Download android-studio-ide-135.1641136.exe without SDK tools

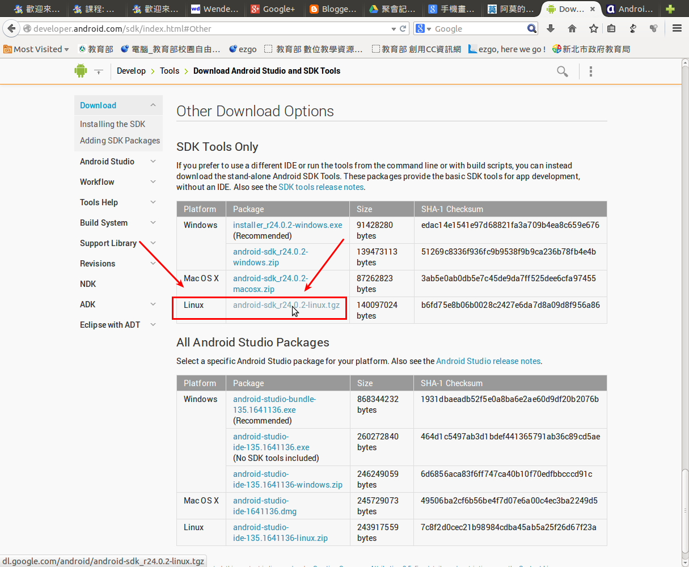[271, 442]
